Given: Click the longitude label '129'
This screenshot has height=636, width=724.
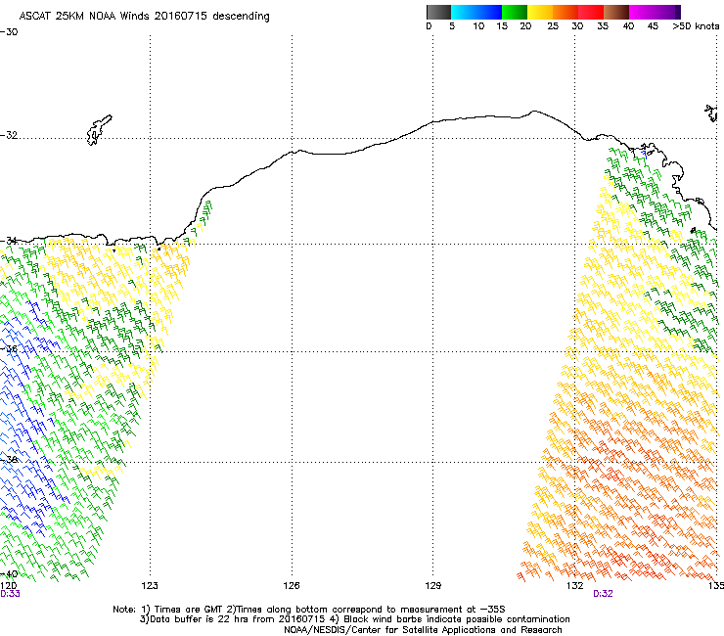Looking at the screenshot, I should point(432,586).
